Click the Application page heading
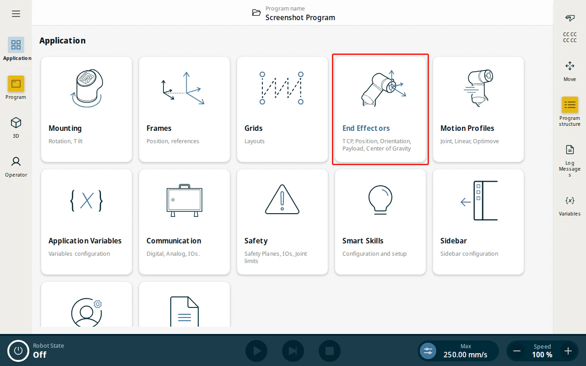586x366 pixels. (62, 40)
